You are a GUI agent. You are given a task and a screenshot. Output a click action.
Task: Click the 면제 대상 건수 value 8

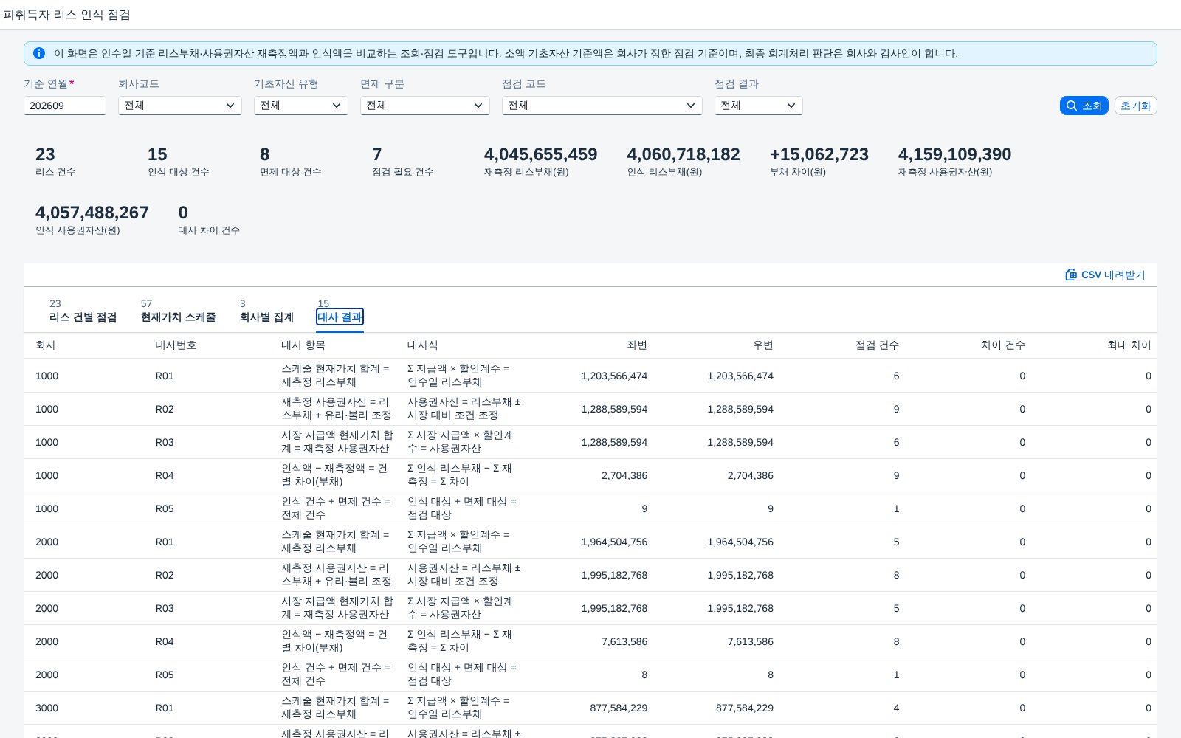[265, 154]
